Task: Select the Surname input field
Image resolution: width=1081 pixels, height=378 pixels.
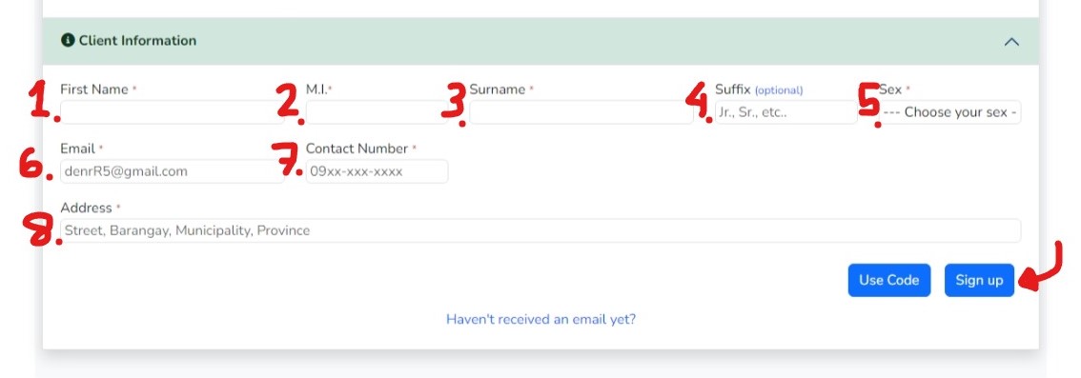Action: (x=581, y=112)
